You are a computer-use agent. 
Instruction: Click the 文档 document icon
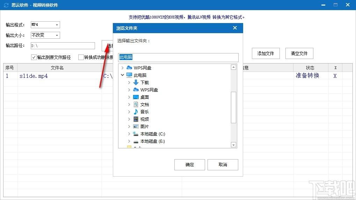tap(136, 104)
